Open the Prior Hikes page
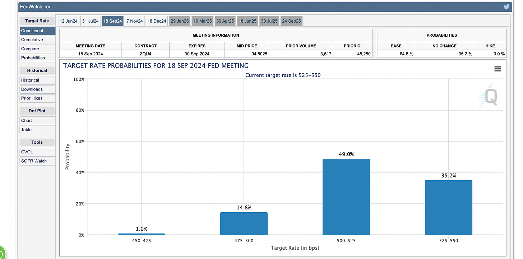 click(37, 98)
